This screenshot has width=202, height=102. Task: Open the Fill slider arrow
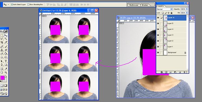187,13
